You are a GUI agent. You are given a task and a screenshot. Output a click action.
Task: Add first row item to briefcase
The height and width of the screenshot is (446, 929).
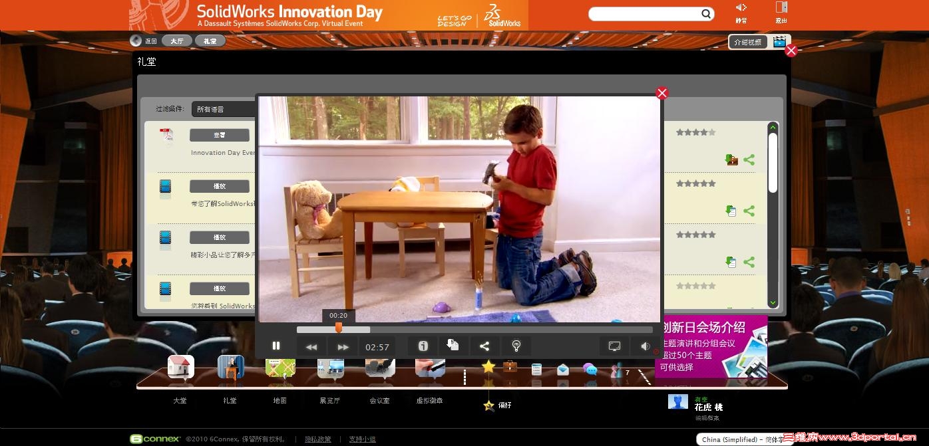click(731, 160)
